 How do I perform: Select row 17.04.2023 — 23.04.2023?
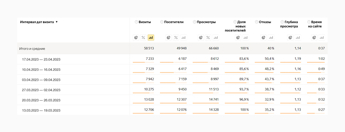click(172, 59)
